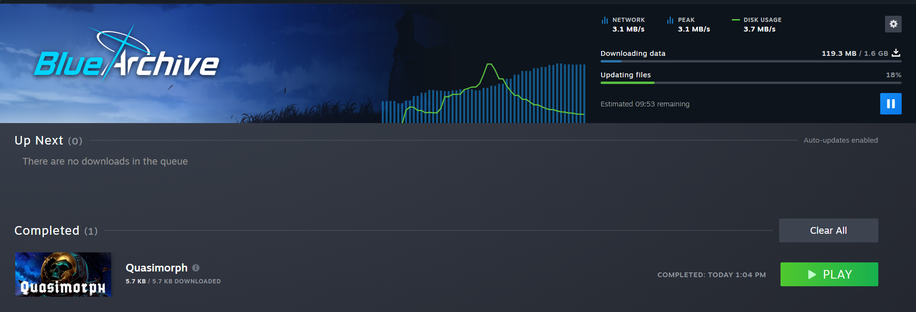Click the green Disk Usage dash icon
The height and width of the screenshot is (312, 916).
coord(736,20)
